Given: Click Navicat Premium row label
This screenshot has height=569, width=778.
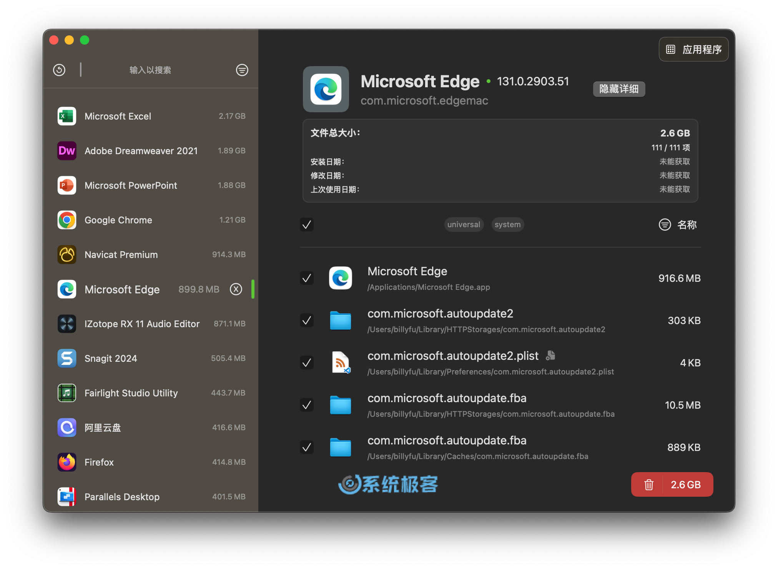Looking at the screenshot, I should click(121, 255).
